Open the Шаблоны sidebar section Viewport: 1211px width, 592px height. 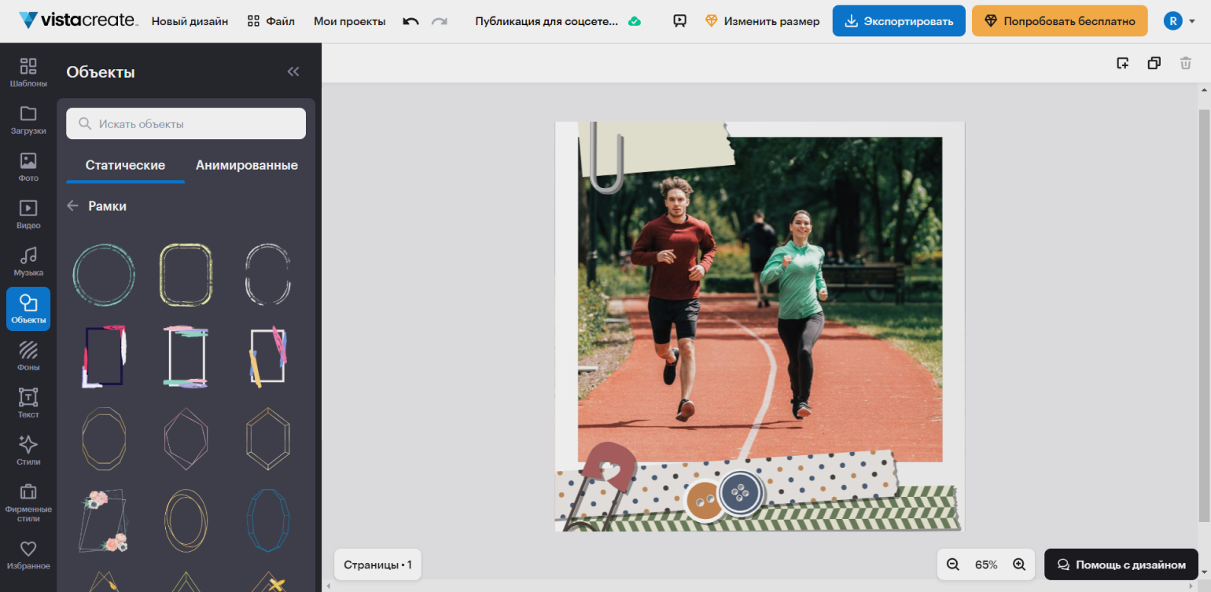[x=28, y=72]
